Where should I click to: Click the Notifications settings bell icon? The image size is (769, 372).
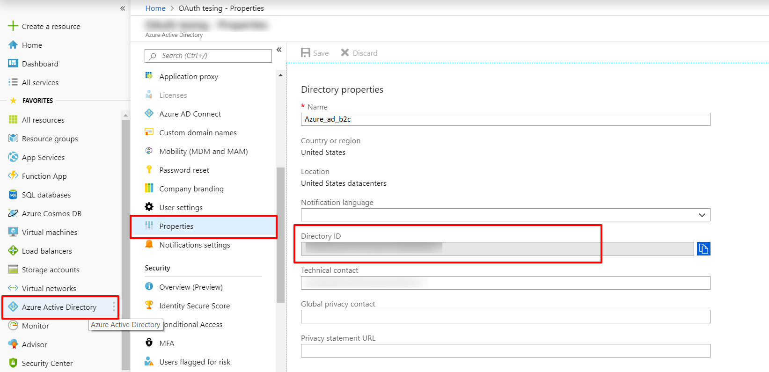[149, 244]
